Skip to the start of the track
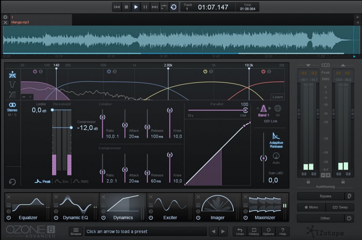This screenshot has width=362, height=240. 117,7
